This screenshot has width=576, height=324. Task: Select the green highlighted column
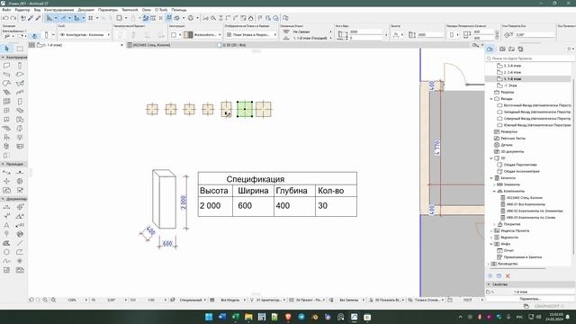point(245,109)
